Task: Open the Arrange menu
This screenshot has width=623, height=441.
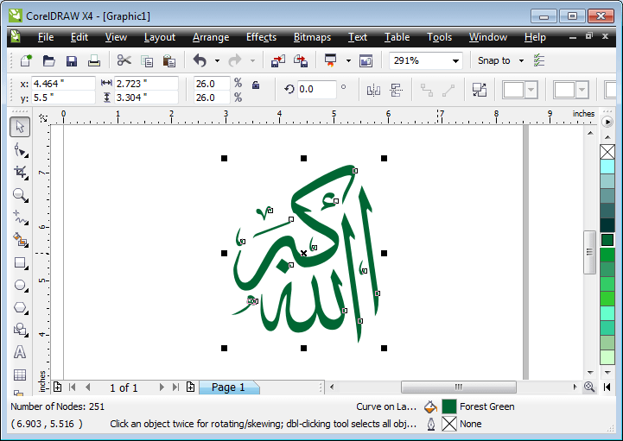Action: point(211,37)
